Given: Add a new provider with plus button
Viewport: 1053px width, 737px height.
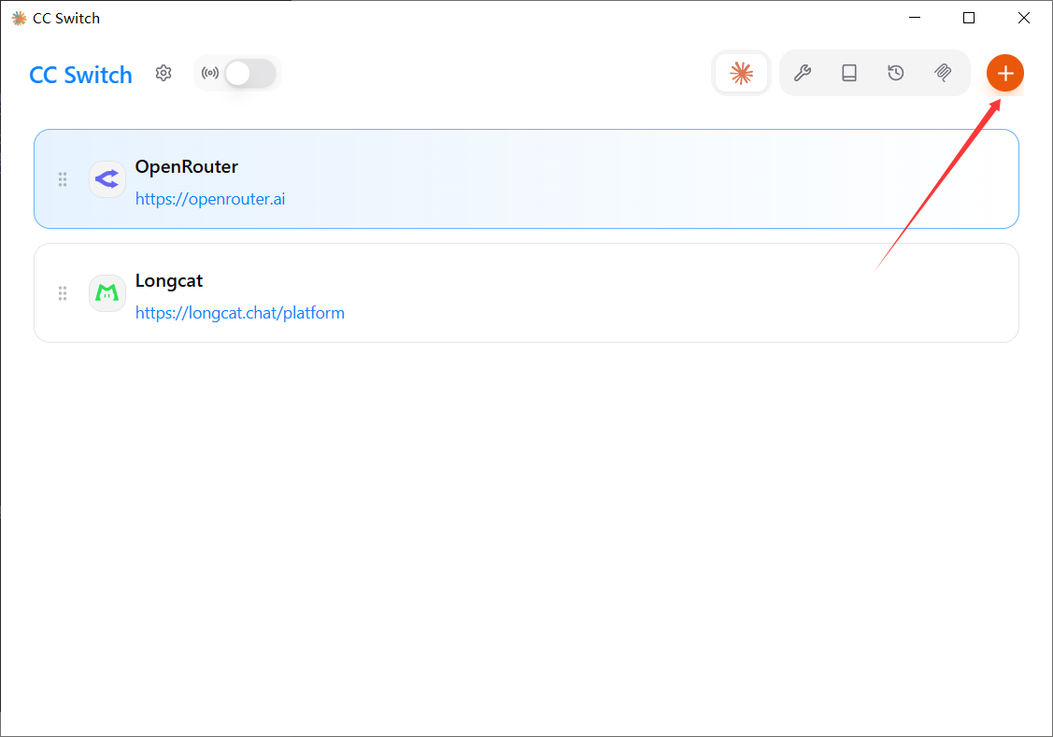Looking at the screenshot, I should click(x=1005, y=73).
